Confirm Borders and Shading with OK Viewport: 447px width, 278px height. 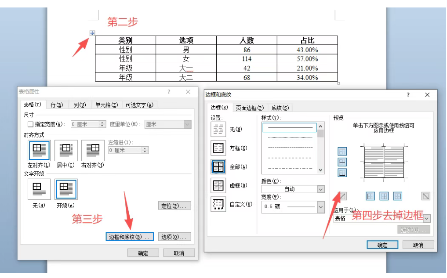pos(382,245)
